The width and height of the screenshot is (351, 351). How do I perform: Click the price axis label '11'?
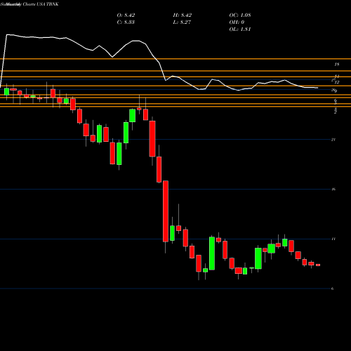pos(333,239)
